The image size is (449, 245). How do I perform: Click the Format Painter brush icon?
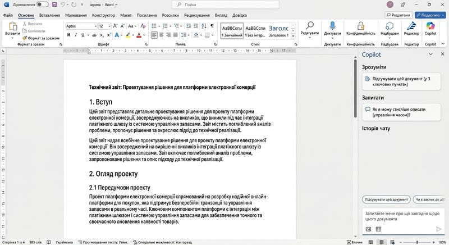[25, 38]
